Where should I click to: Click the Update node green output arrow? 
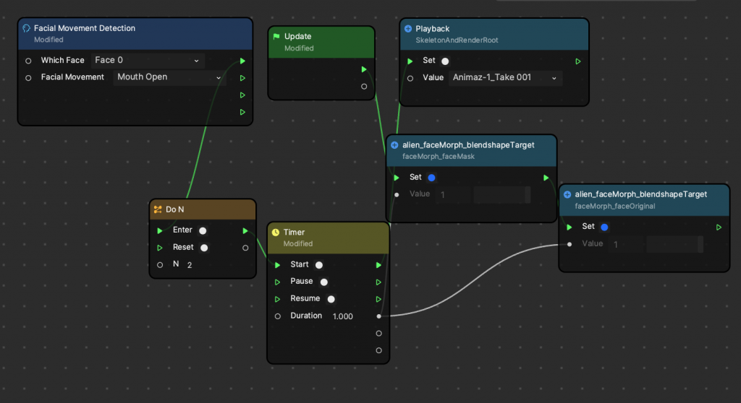click(x=364, y=69)
